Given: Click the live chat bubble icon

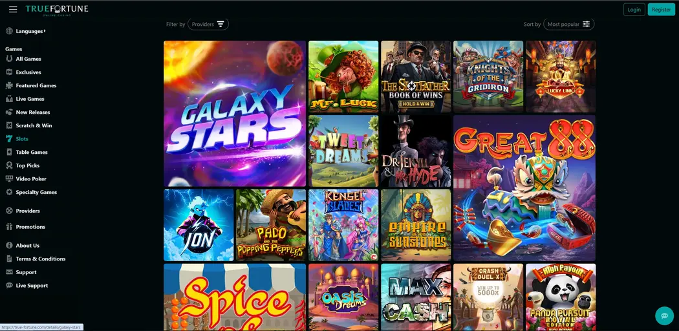Looking at the screenshot, I should tap(664, 316).
